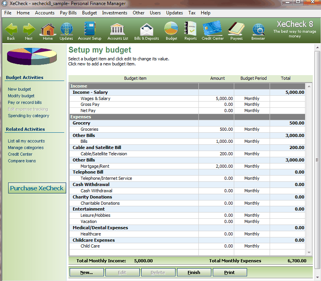This screenshot has width=321, height=281.
Task: Click the Purchase XeCheck button
Action: click(x=37, y=188)
